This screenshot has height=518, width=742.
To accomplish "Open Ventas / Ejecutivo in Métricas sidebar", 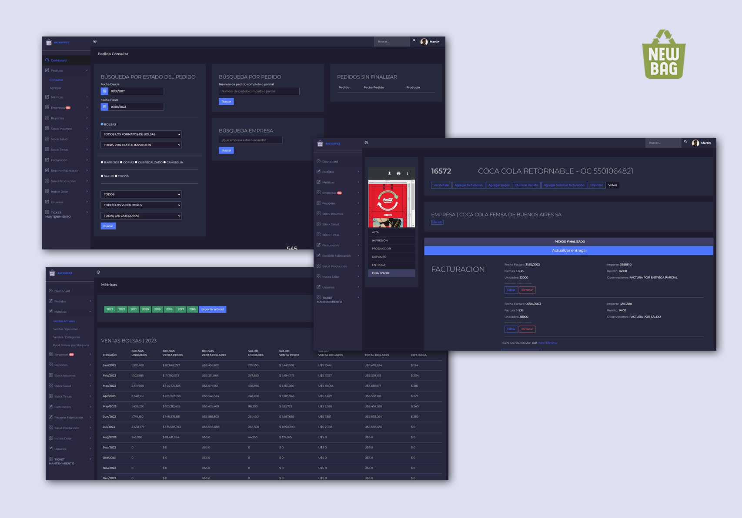I will pyautogui.click(x=66, y=329).
